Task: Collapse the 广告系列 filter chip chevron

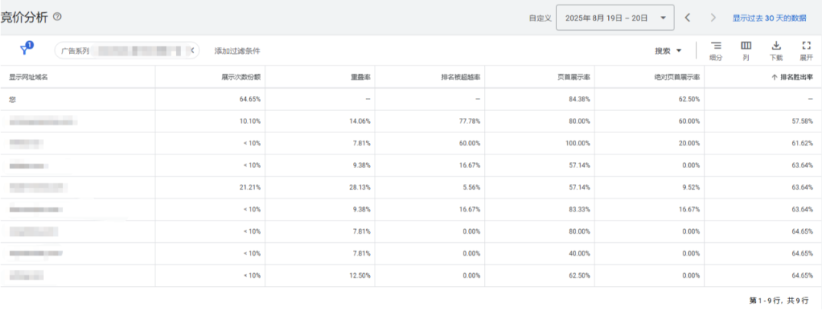Action: [x=193, y=51]
